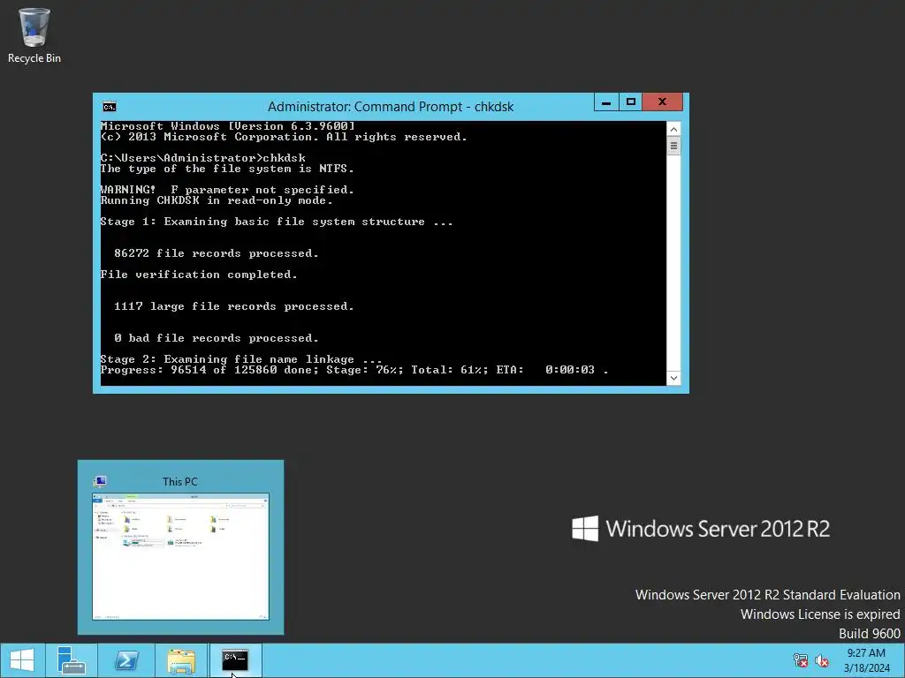
Task: Open the Start button on the taskbar
Action: pos(22,660)
